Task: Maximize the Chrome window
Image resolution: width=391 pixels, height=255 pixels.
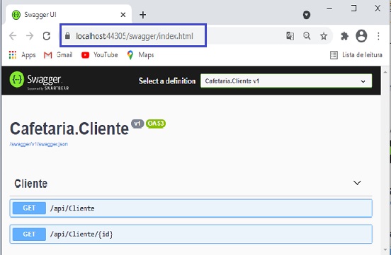Action: (x=353, y=8)
